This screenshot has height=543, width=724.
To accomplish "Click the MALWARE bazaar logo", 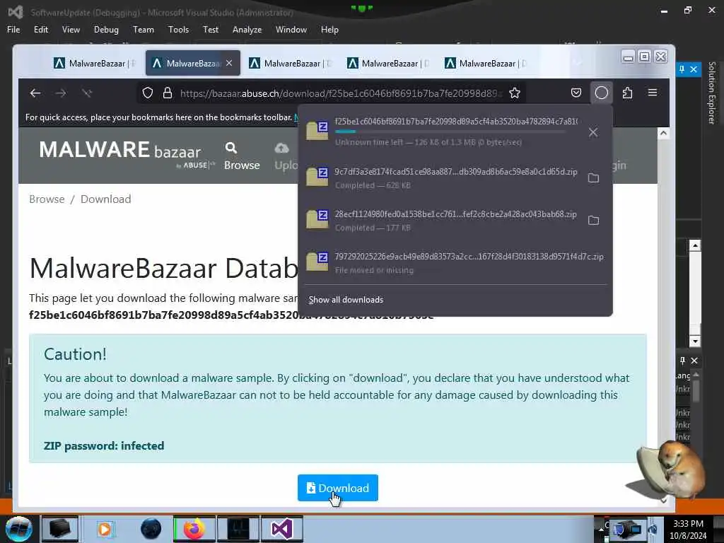I will 127,153.
